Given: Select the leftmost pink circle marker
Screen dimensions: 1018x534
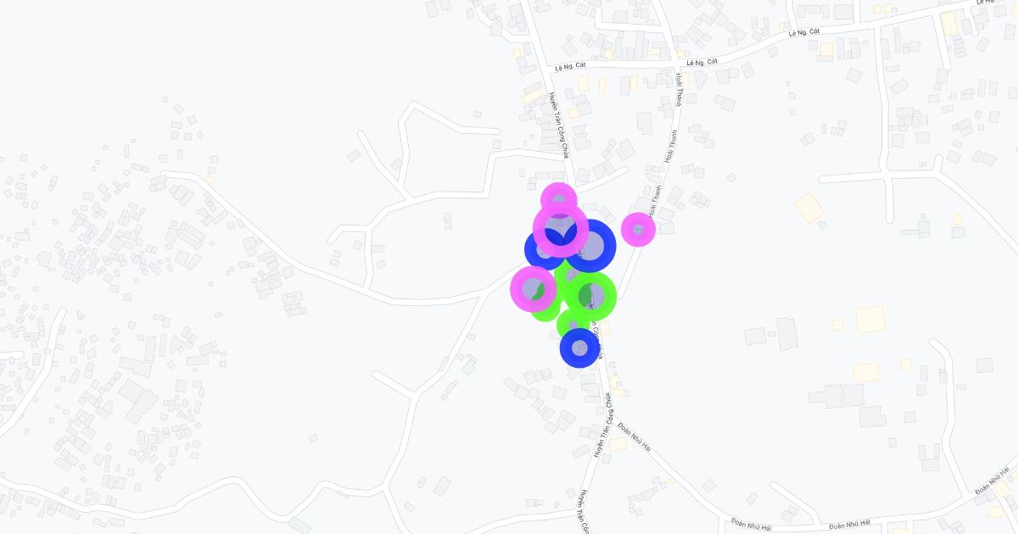Looking at the screenshot, I should 533,289.
